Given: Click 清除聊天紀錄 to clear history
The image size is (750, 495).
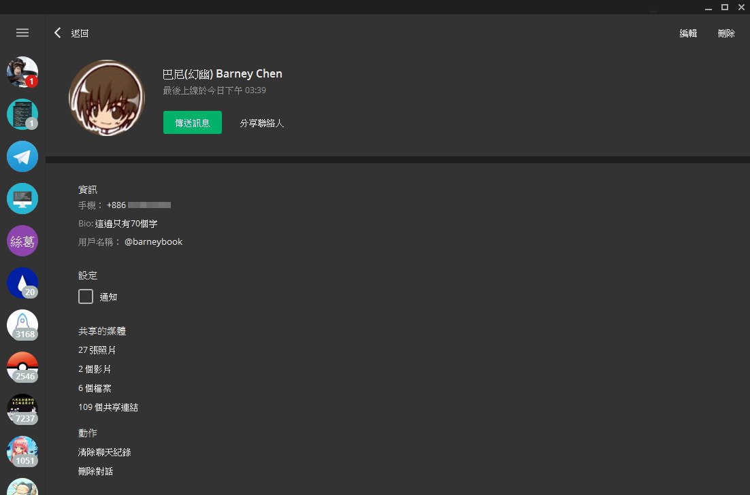Looking at the screenshot, I should [104, 452].
